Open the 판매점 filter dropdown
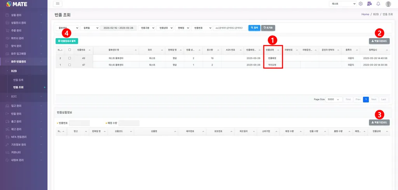The image size is (398, 190). (183, 28)
